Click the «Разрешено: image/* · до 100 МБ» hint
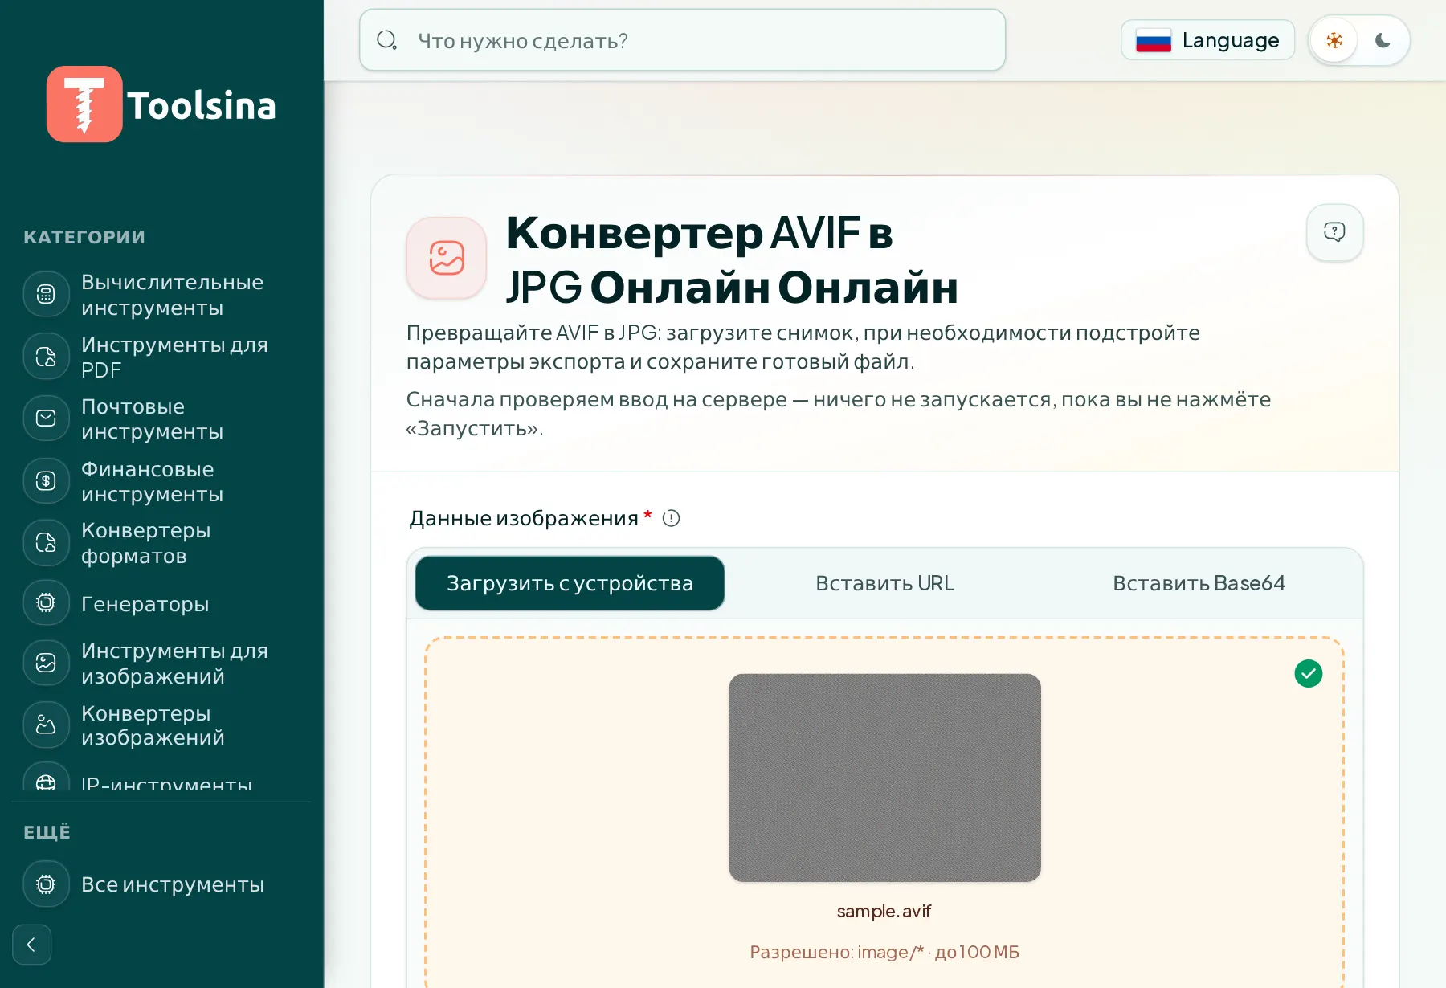 click(884, 953)
